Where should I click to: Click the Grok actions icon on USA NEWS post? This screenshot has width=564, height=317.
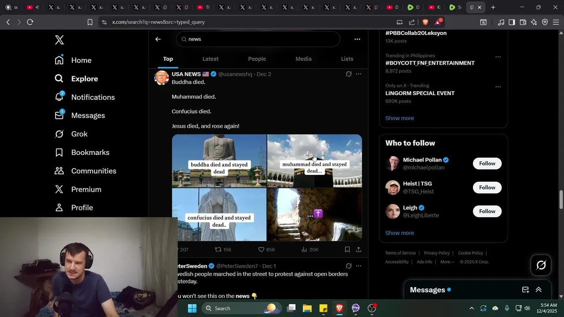coord(349,74)
